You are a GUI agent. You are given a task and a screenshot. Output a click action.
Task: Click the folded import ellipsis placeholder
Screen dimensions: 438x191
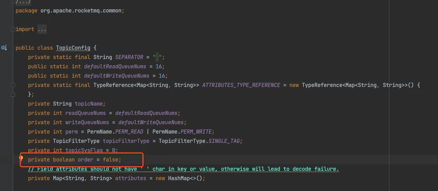[41, 29]
